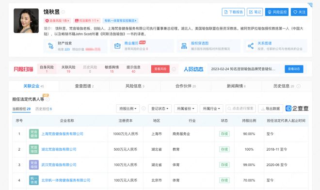Image resolution: width=320 pixels, height=190 pixels.
Task: Focus the 点击进行搜索 search field
Action: 241,109
